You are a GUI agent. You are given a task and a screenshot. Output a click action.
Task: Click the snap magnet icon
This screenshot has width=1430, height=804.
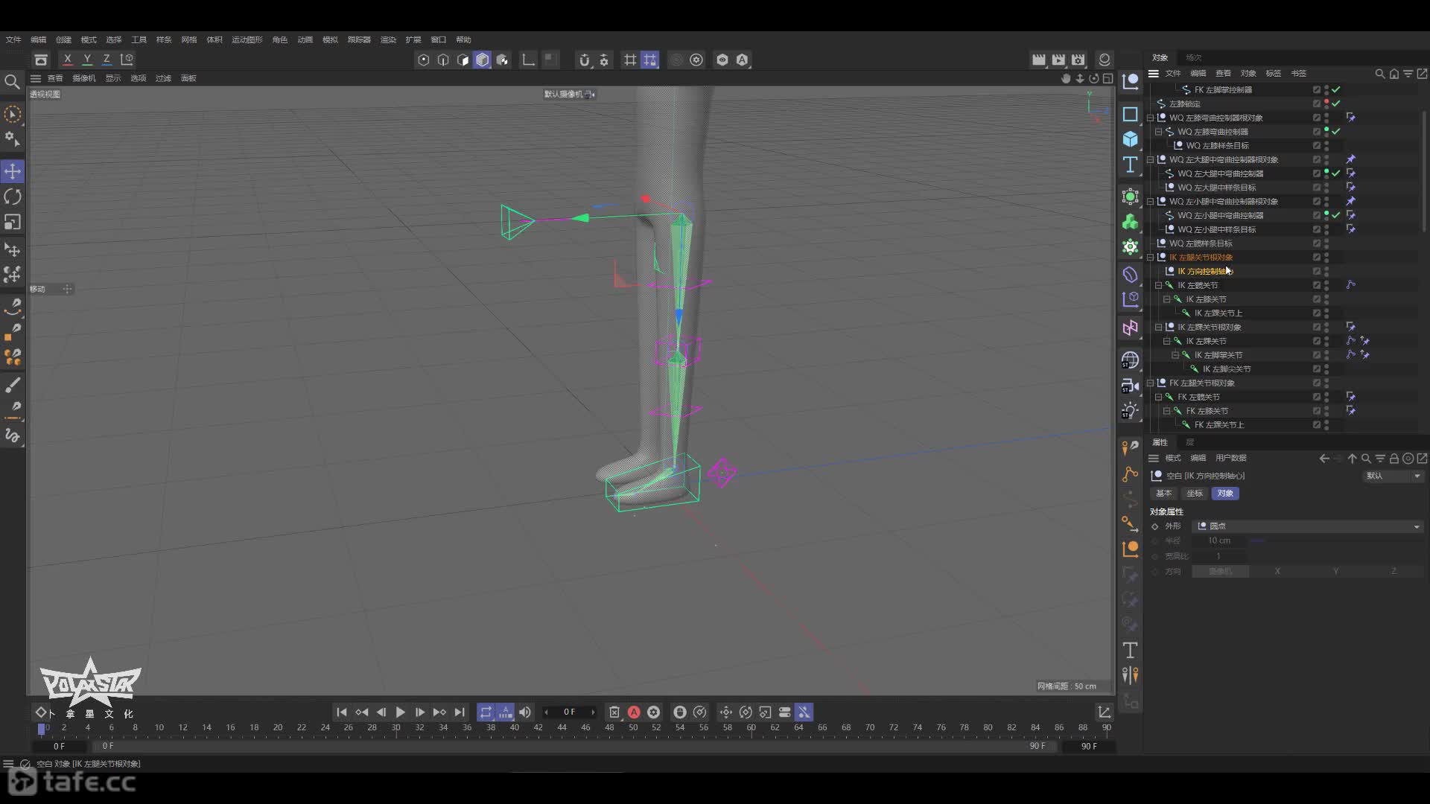coord(584,60)
